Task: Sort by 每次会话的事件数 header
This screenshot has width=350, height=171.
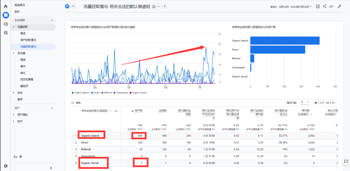Action: [257, 113]
